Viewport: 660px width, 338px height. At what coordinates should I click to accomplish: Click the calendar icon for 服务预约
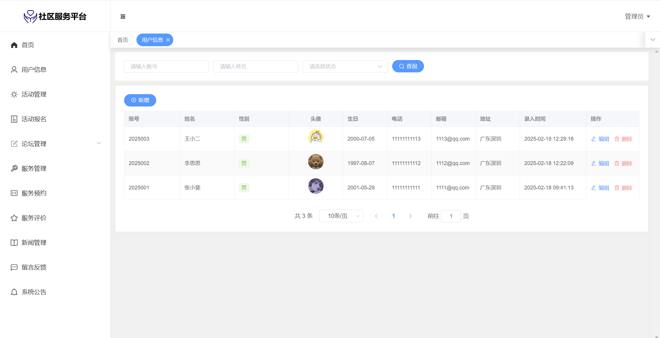(x=14, y=193)
